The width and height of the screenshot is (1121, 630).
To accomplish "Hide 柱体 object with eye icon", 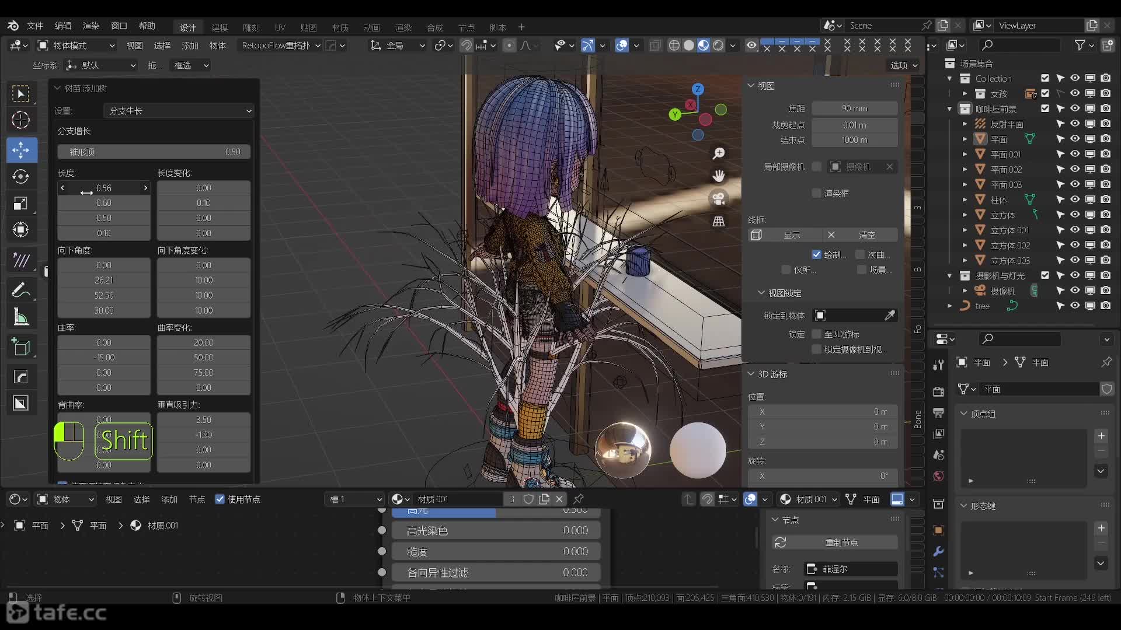I will click(1075, 199).
